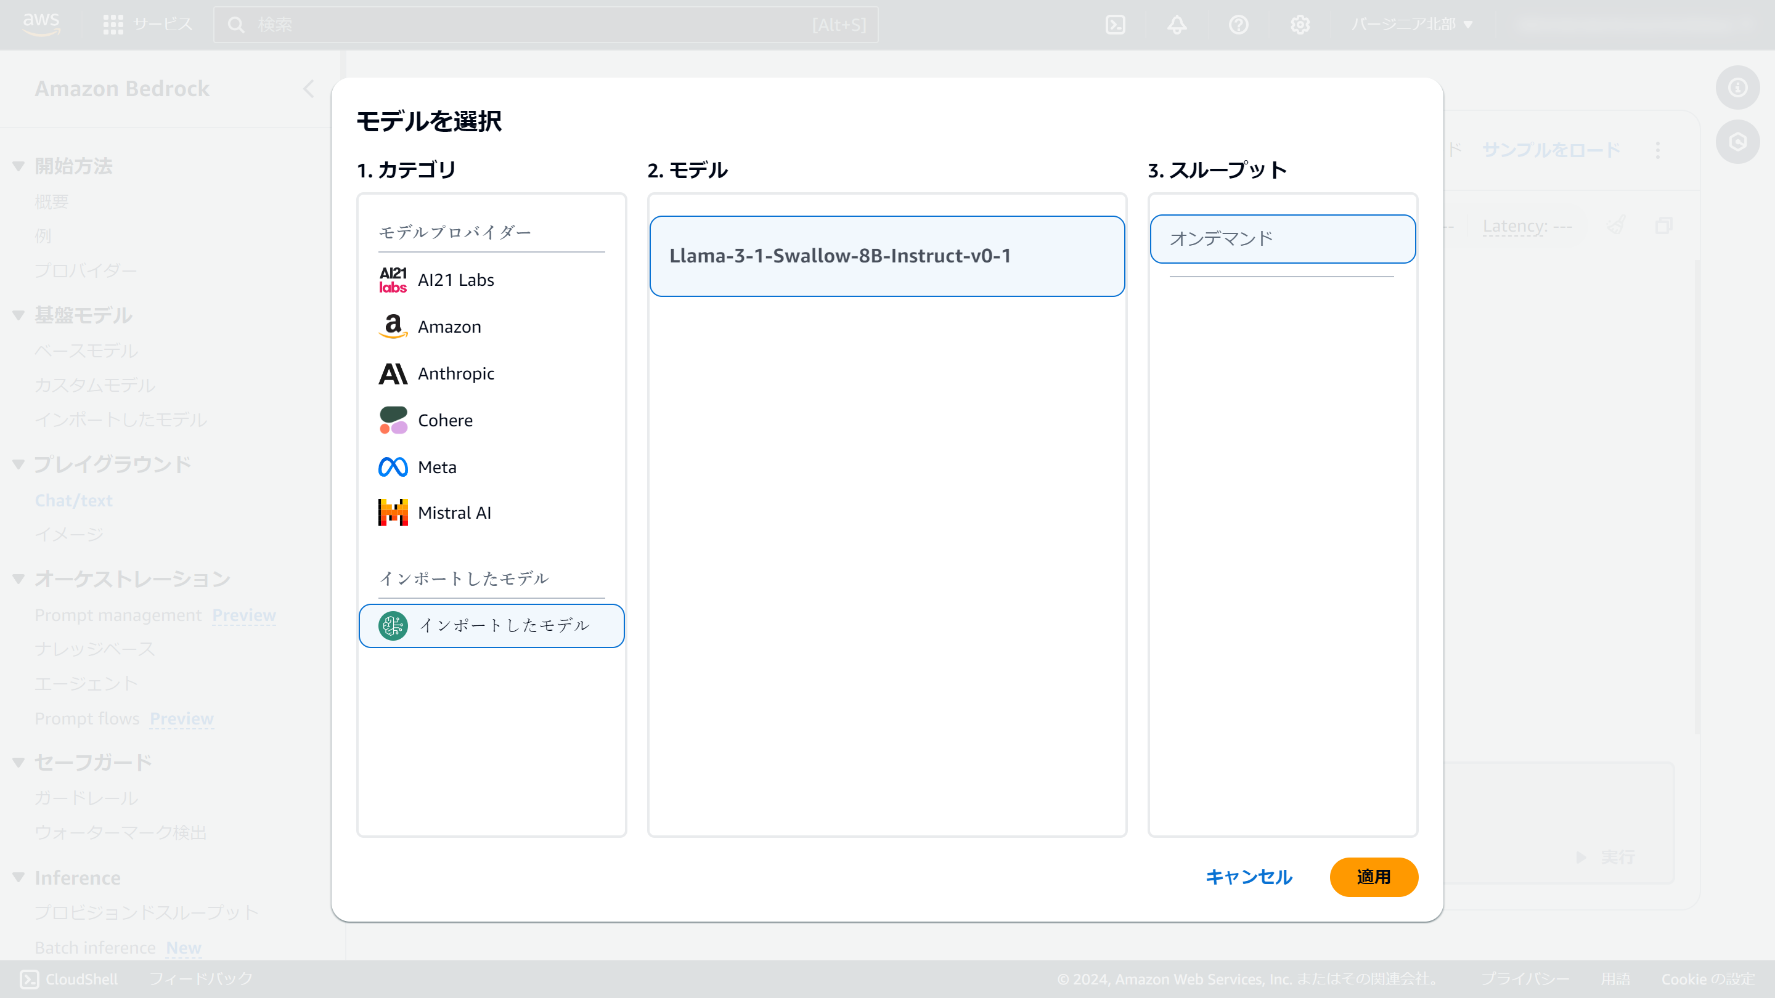Click the Meta provider logo
Screen dimensions: 1775x998
(x=393, y=466)
